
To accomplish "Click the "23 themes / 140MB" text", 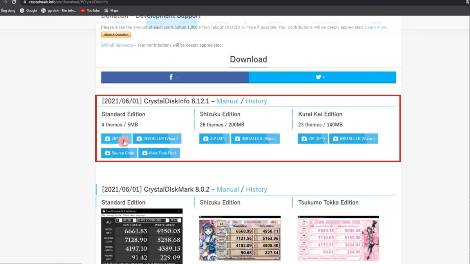I will pos(320,125).
